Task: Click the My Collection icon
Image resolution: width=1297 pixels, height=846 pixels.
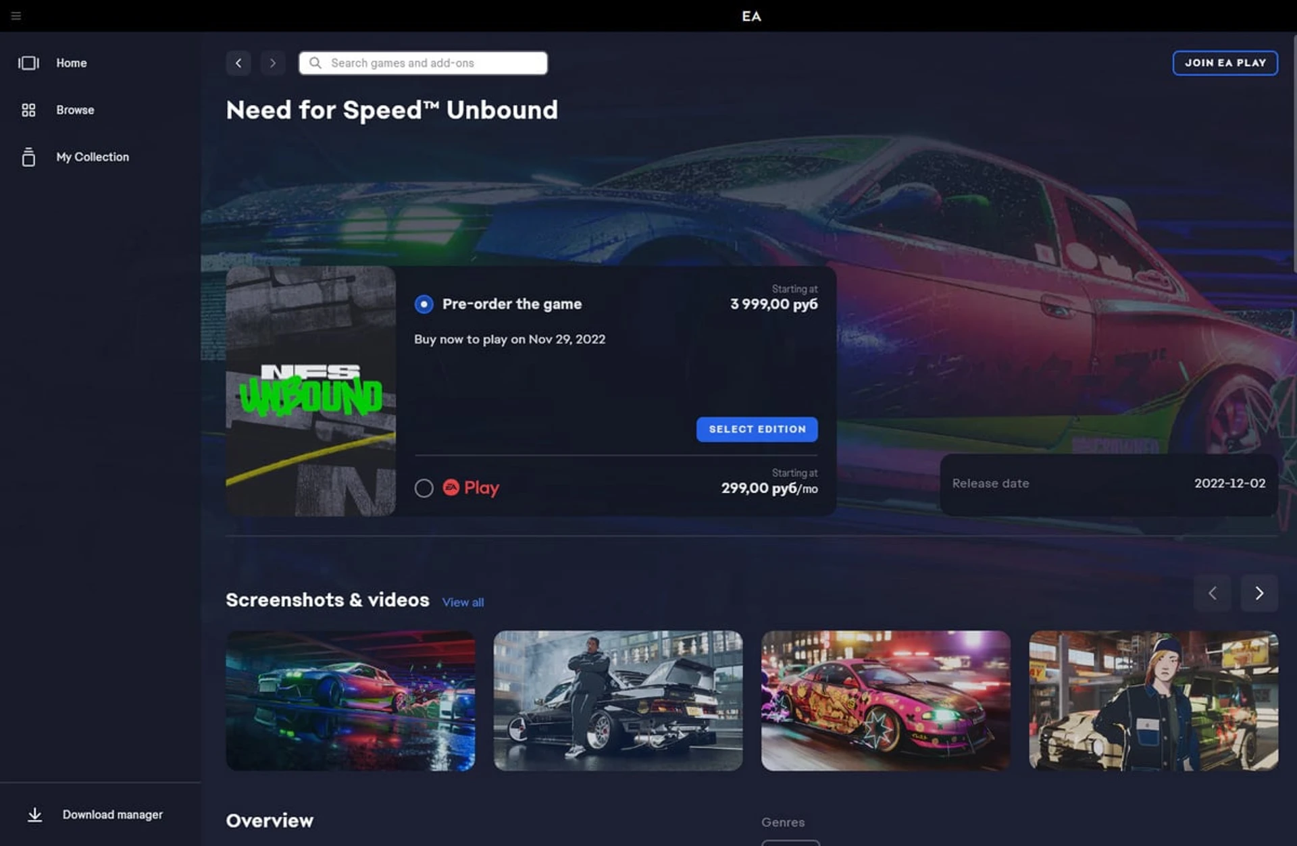Action: pyautogui.click(x=28, y=157)
